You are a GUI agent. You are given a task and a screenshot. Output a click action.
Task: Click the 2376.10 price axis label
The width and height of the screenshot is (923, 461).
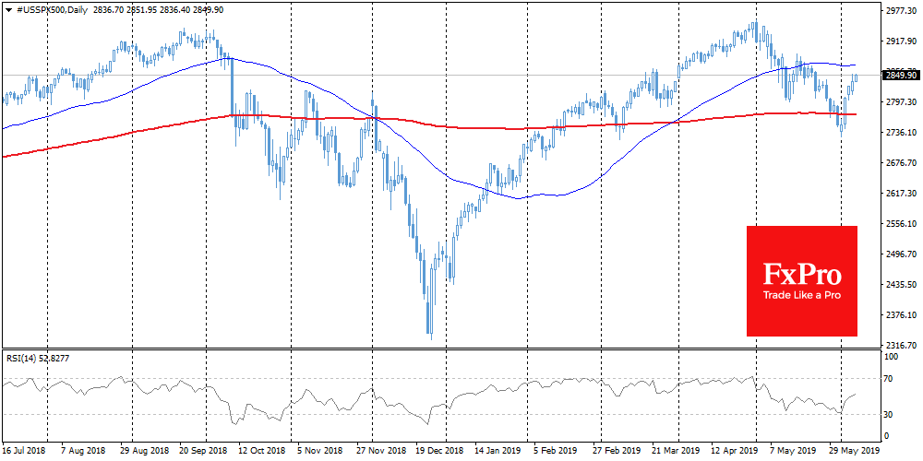tap(900, 315)
